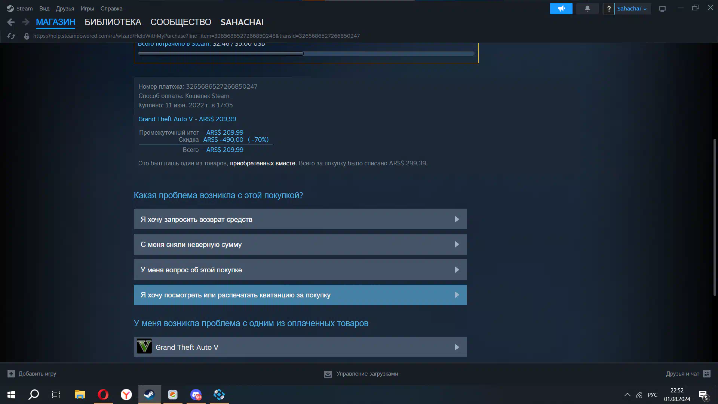
Task: Click the network icon in the system tray
Action: pos(639,395)
